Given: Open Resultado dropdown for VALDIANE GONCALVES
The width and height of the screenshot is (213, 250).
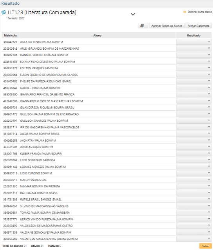Looking at the screenshot, I should [194, 232].
